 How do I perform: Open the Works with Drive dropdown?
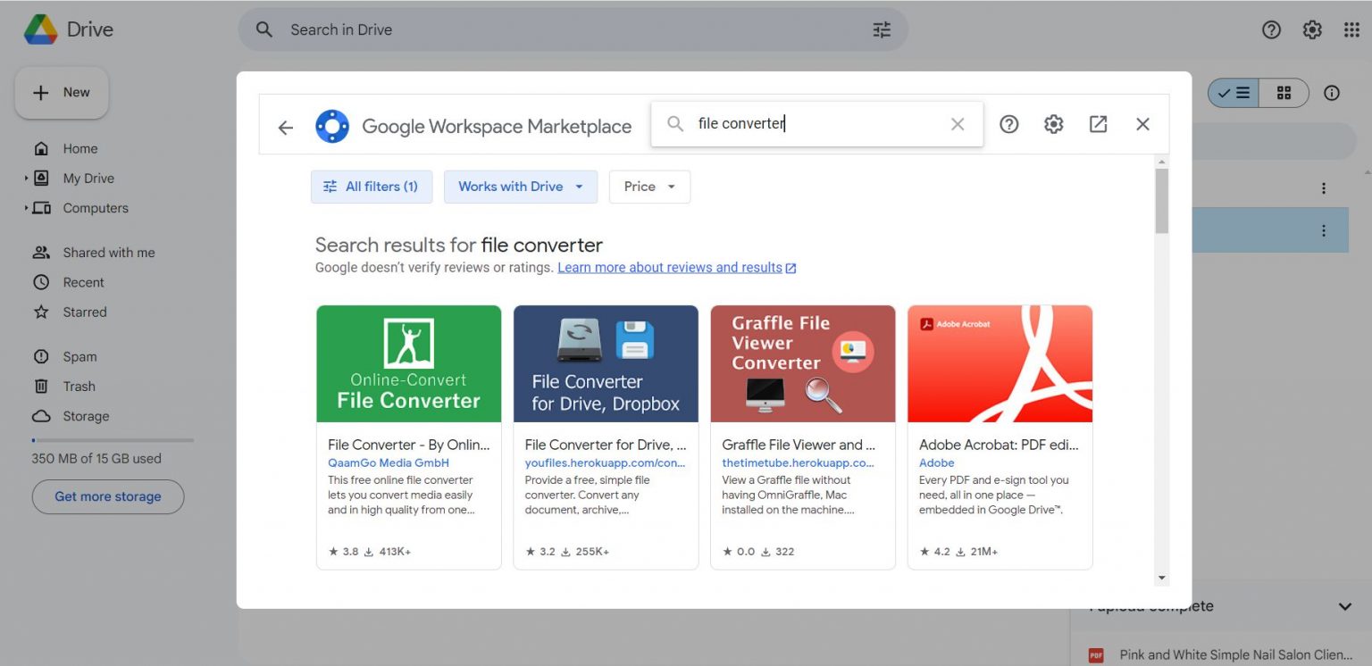(521, 187)
